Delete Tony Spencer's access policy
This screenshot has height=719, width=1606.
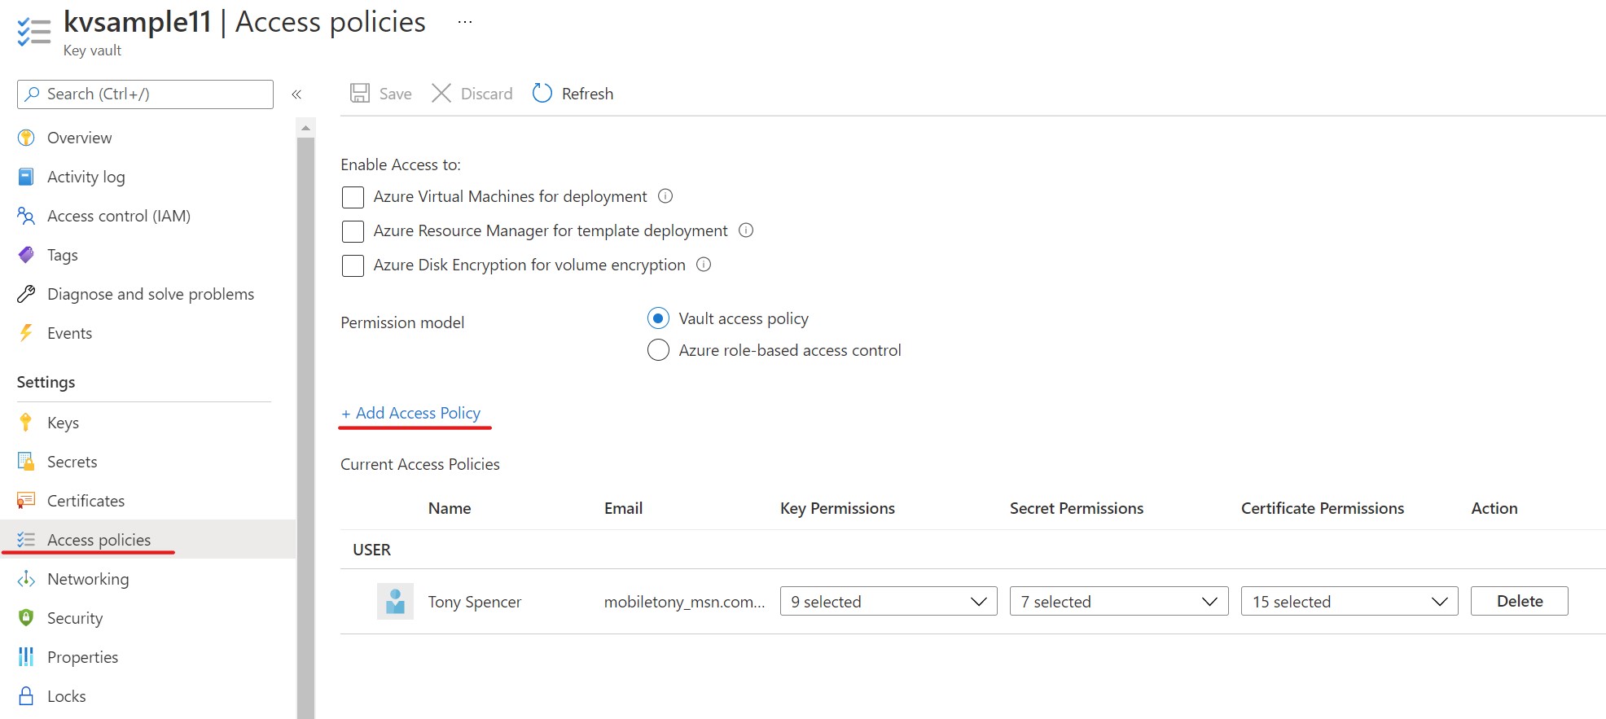pos(1519,601)
